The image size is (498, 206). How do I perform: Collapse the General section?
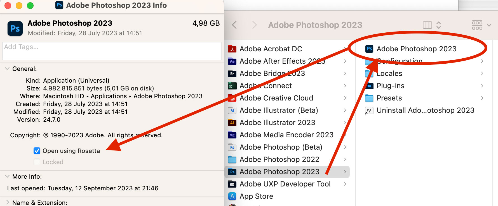click(x=7, y=69)
